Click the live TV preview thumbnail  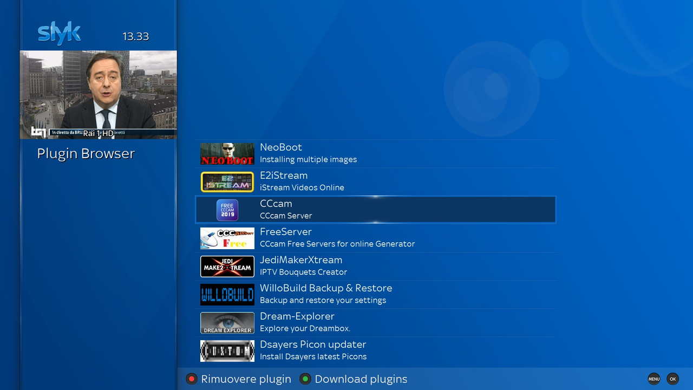(98, 95)
